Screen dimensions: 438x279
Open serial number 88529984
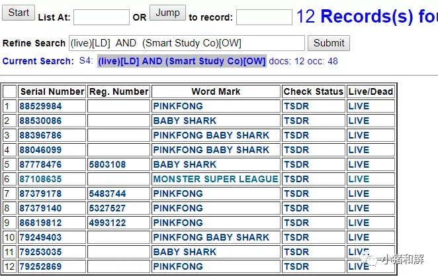point(40,106)
